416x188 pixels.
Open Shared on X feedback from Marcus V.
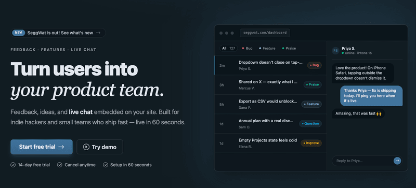(x=270, y=85)
